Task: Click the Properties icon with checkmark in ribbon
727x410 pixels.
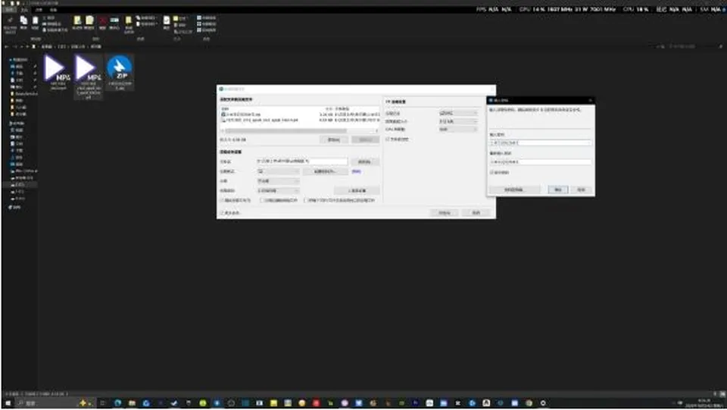Action: (x=167, y=21)
